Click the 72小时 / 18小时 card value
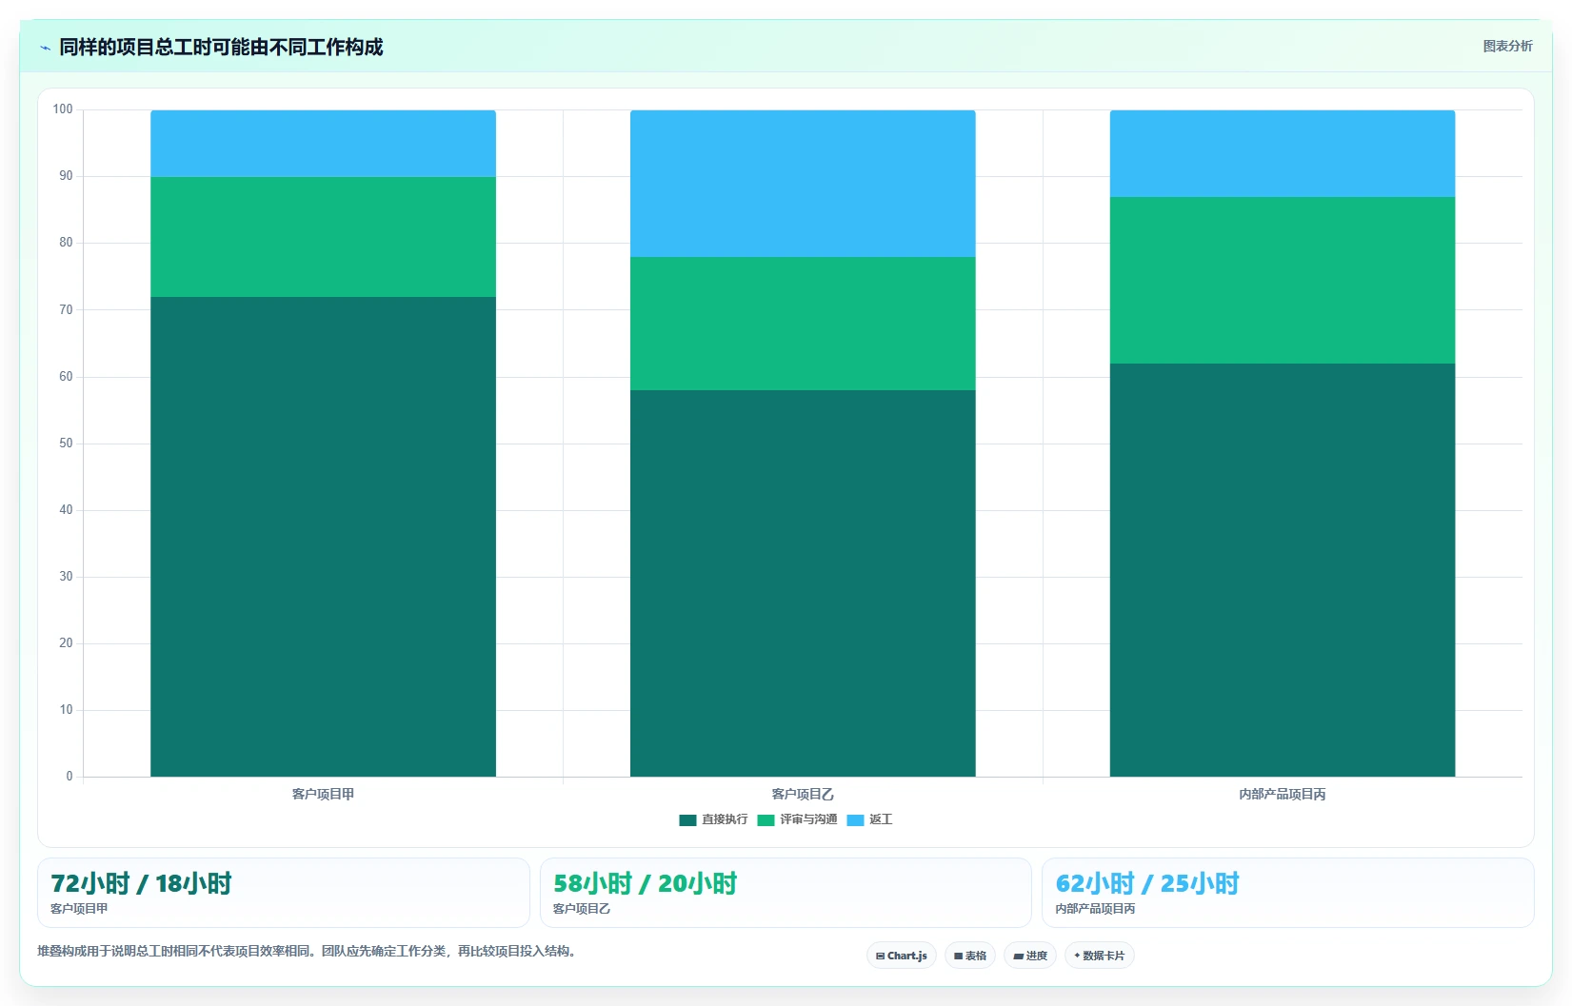This screenshot has width=1572, height=1006. click(141, 883)
